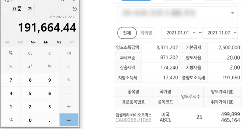Click the 표준종목번호 column header
This screenshot has height=129, width=246.
coord(133,102)
